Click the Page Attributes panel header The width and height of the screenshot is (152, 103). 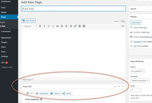(x=140, y=61)
